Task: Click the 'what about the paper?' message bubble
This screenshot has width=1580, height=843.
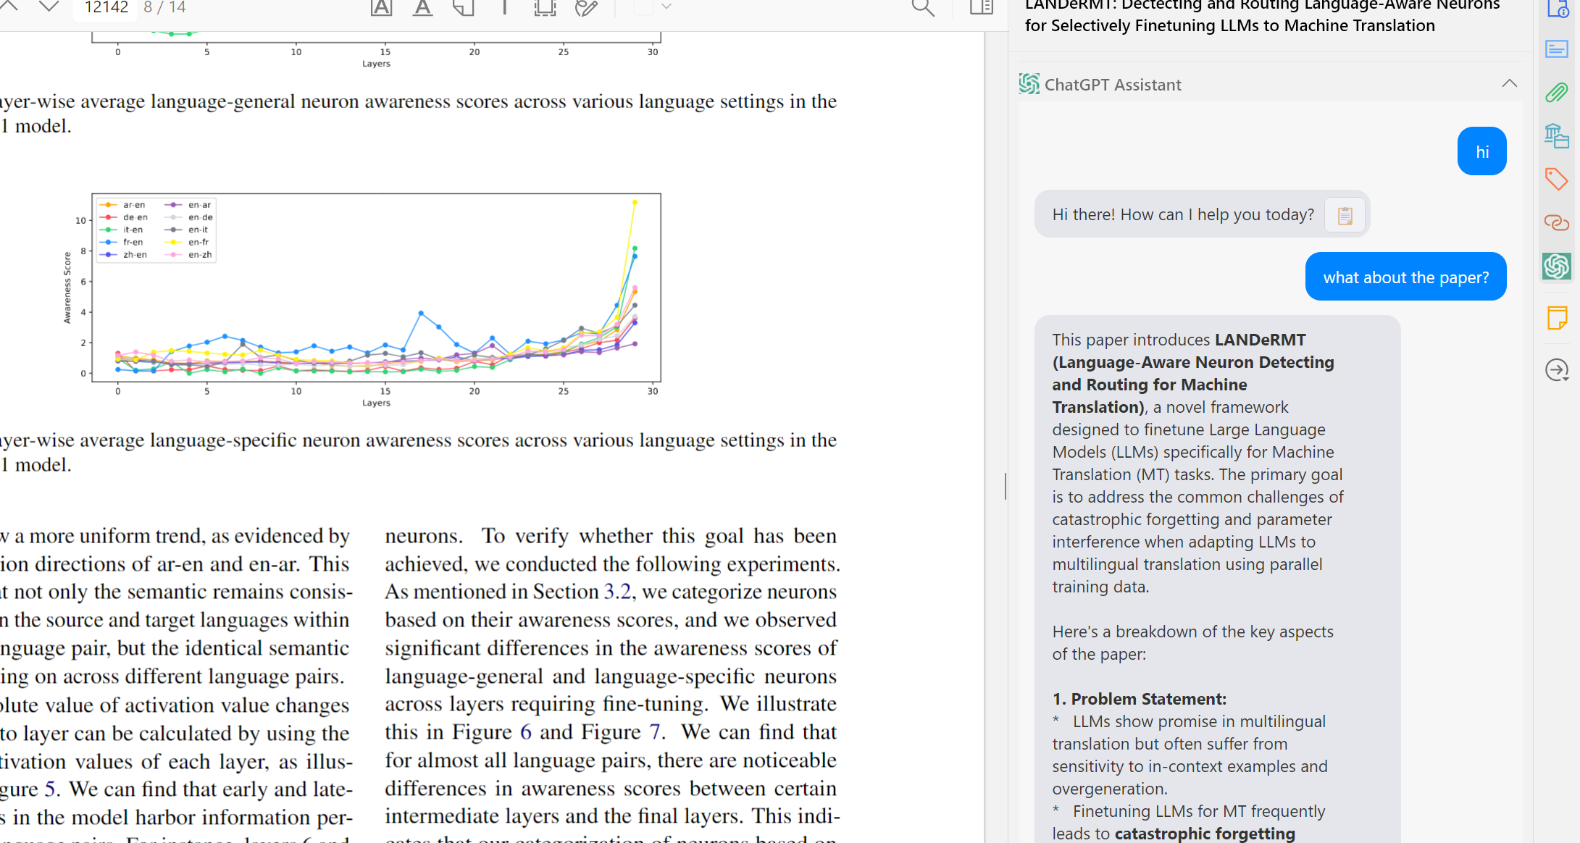Action: click(x=1406, y=277)
